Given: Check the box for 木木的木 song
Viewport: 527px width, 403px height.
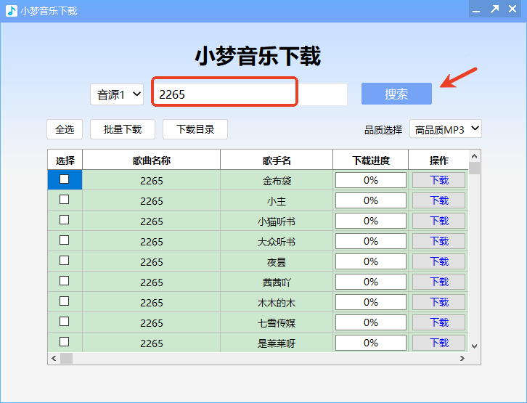Looking at the screenshot, I should coord(65,301).
